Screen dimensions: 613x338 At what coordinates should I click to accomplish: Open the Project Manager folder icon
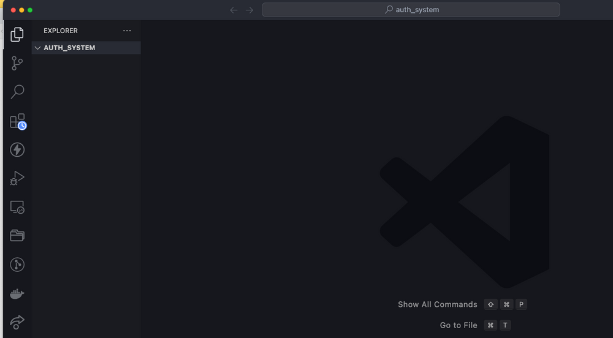coord(17,236)
